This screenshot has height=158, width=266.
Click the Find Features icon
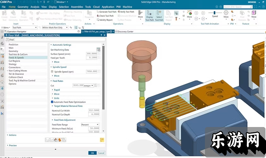[x=242, y=13]
